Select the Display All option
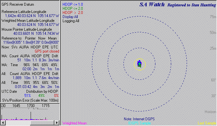Screen dimensions: 217x126 [x=70, y=17]
